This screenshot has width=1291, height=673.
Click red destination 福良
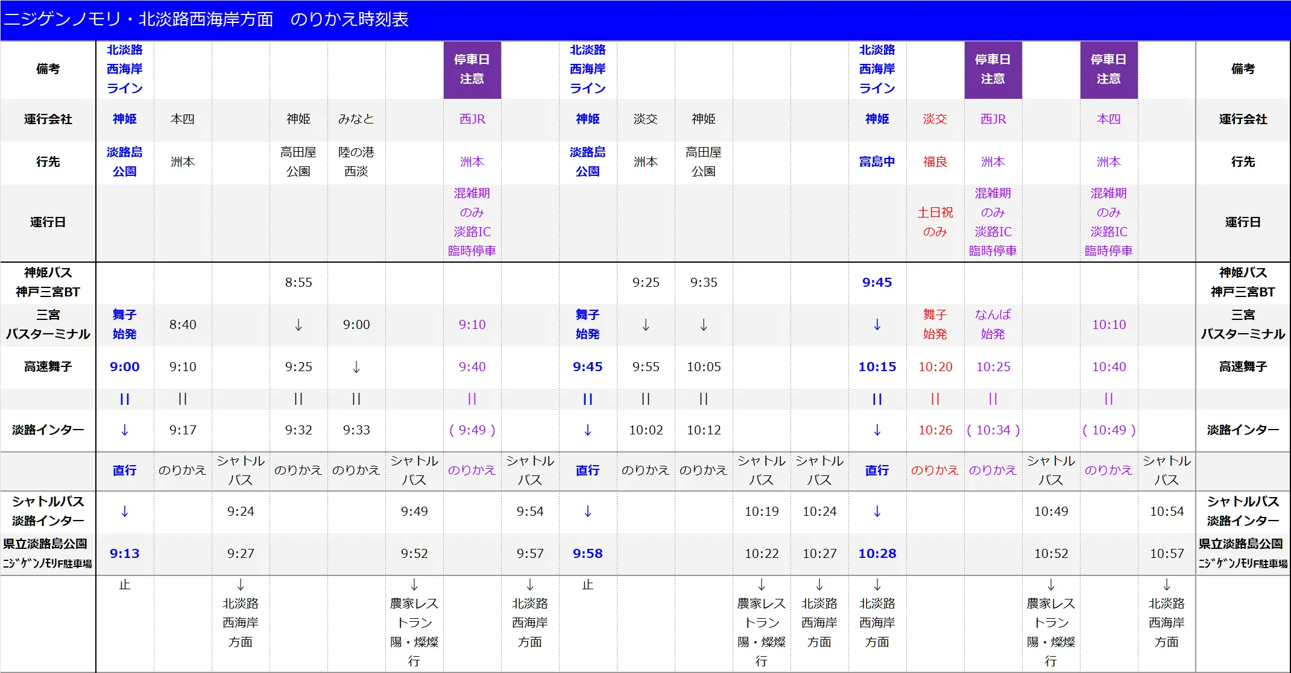pyautogui.click(x=935, y=161)
